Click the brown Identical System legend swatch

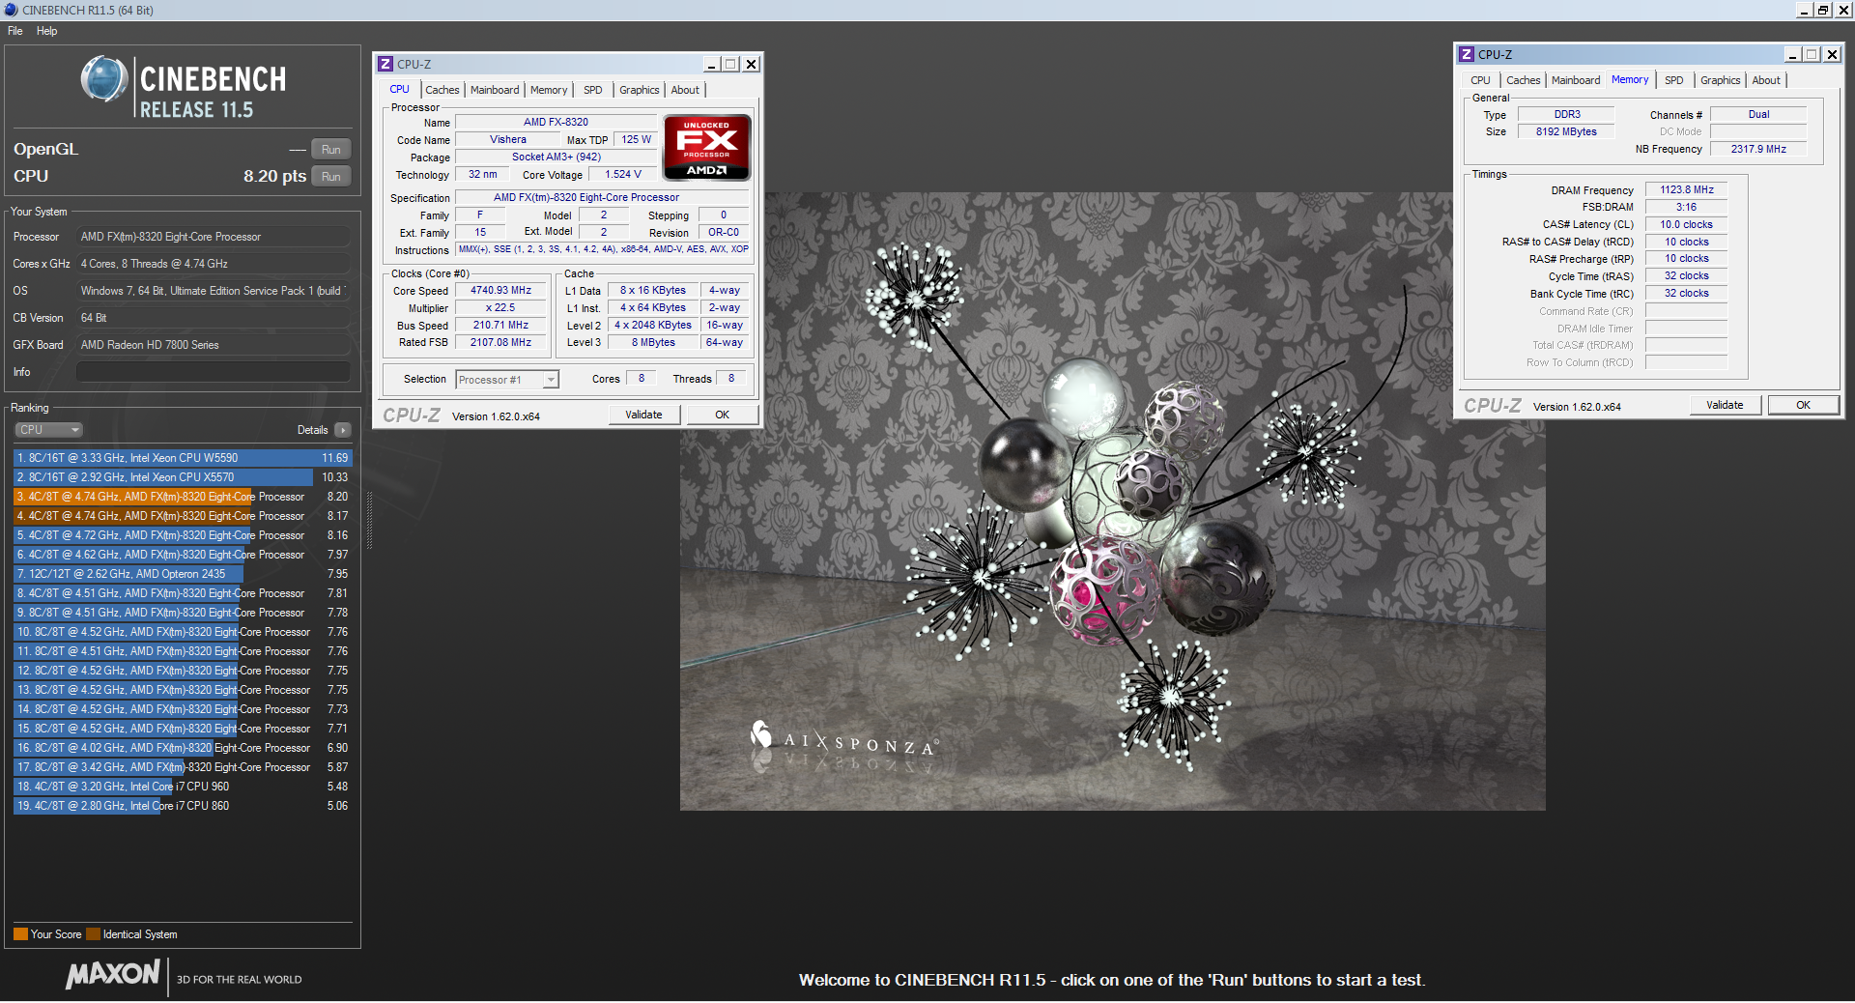click(x=93, y=934)
